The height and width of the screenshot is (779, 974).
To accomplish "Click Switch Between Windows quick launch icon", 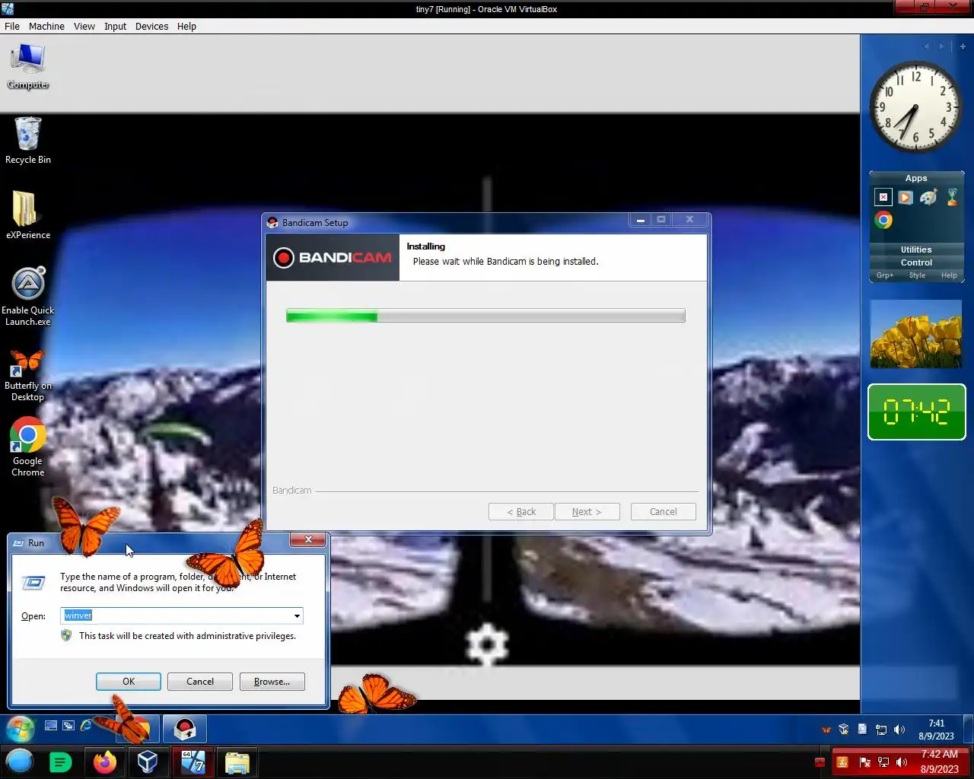I will point(68,726).
